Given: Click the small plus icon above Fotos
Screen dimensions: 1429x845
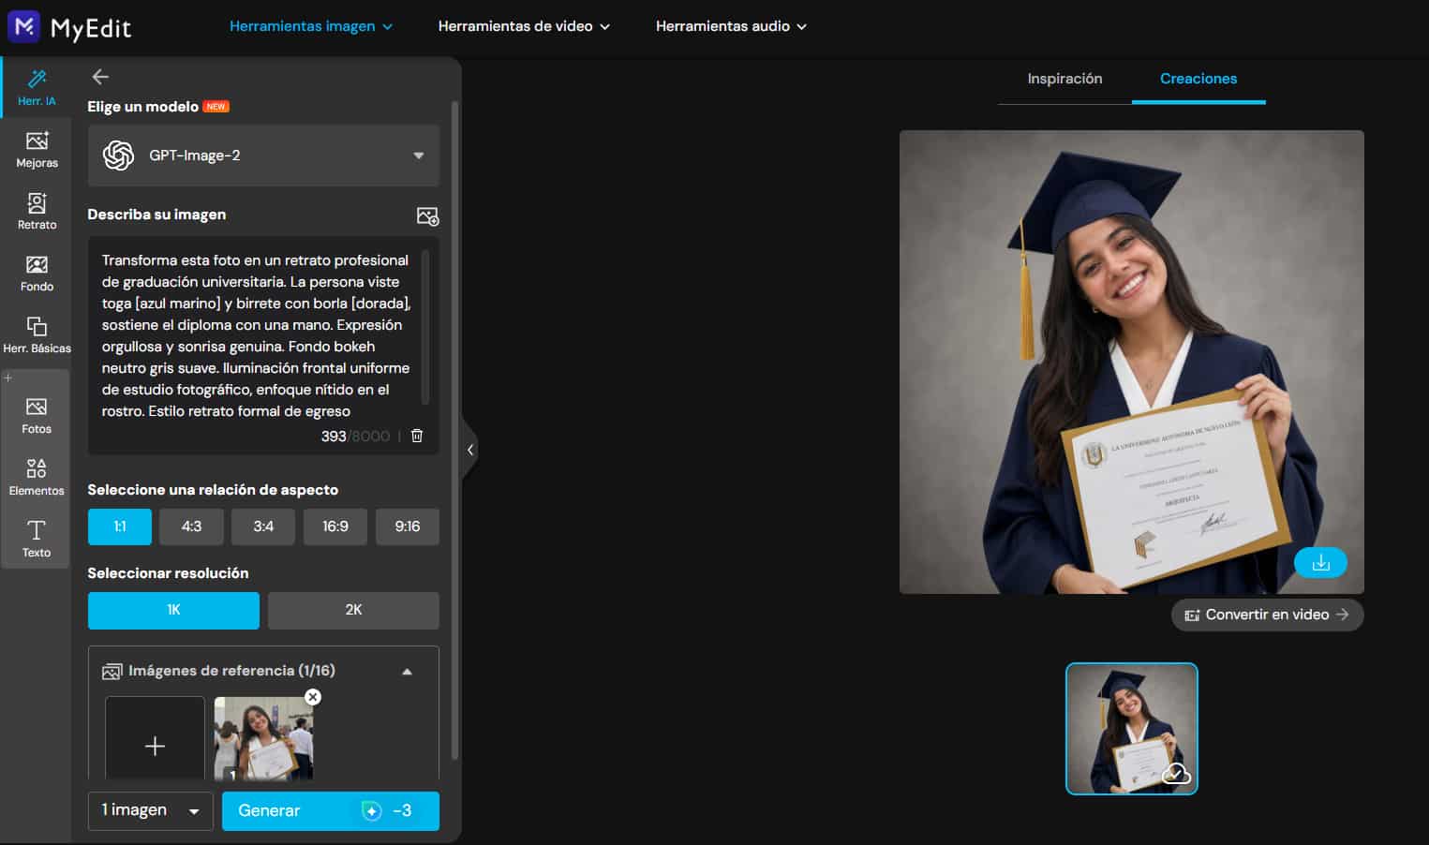Looking at the screenshot, I should point(8,378).
